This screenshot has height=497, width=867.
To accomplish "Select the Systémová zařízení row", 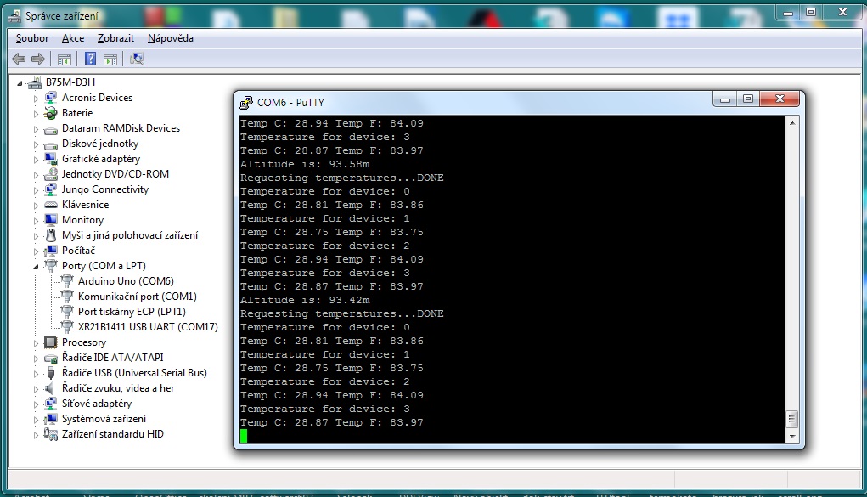I will pyautogui.click(x=104, y=419).
